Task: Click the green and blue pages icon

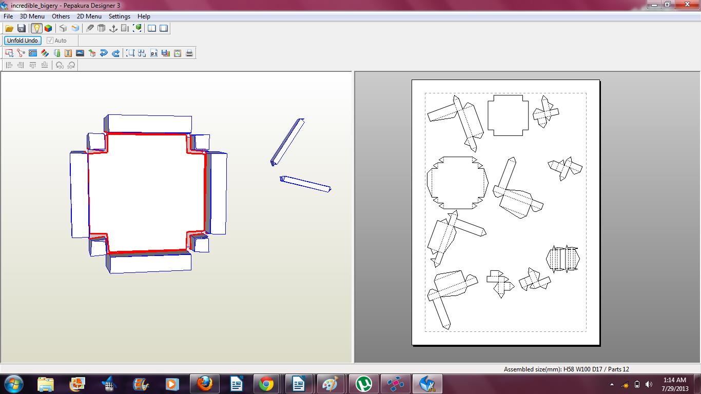Action: [56, 53]
